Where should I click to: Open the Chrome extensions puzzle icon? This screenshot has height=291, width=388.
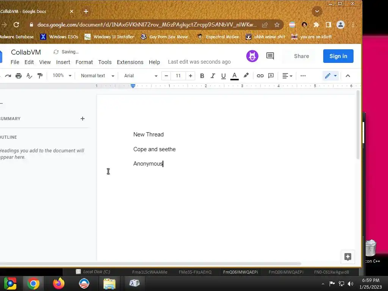click(x=316, y=25)
